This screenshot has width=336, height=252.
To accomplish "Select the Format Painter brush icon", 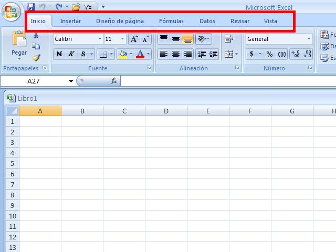I will 36,58.
